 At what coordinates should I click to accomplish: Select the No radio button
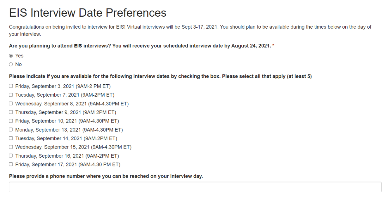[11, 65]
